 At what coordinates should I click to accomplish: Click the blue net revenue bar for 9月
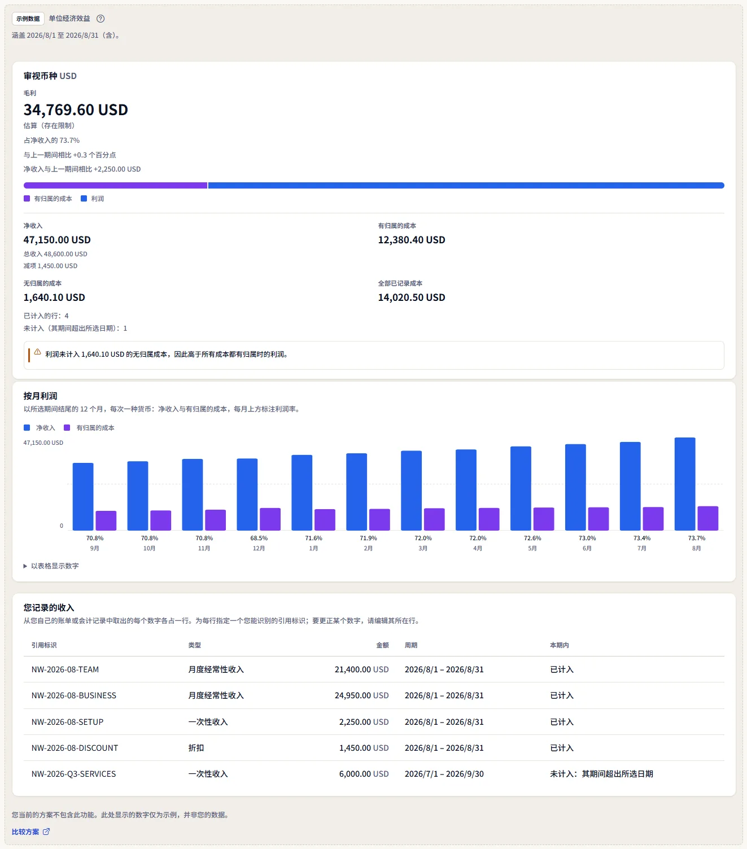click(x=83, y=497)
